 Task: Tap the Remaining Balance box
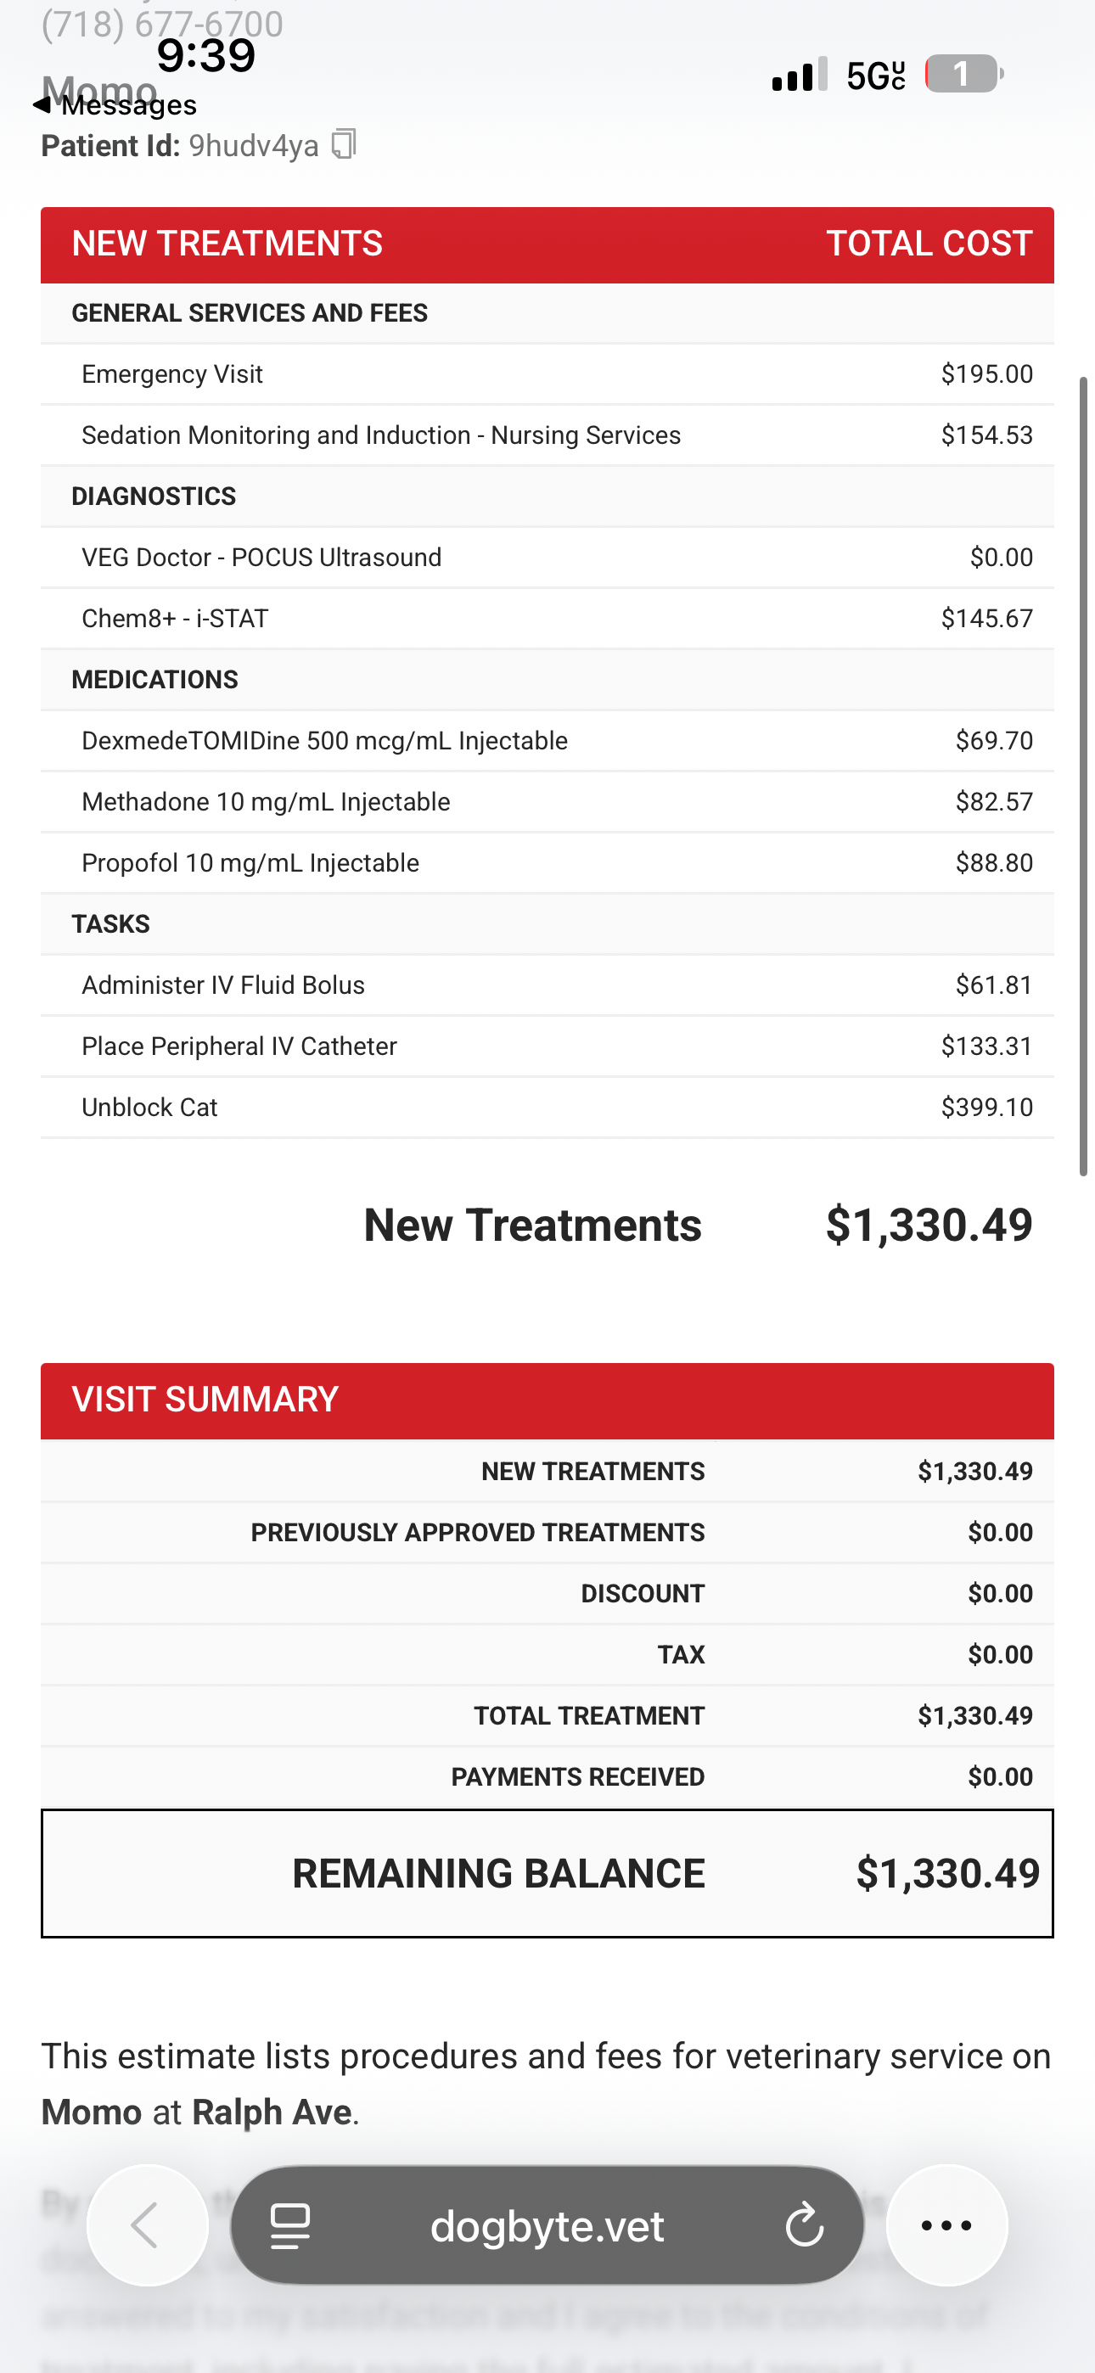pyautogui.click(x=547, y=1874)
